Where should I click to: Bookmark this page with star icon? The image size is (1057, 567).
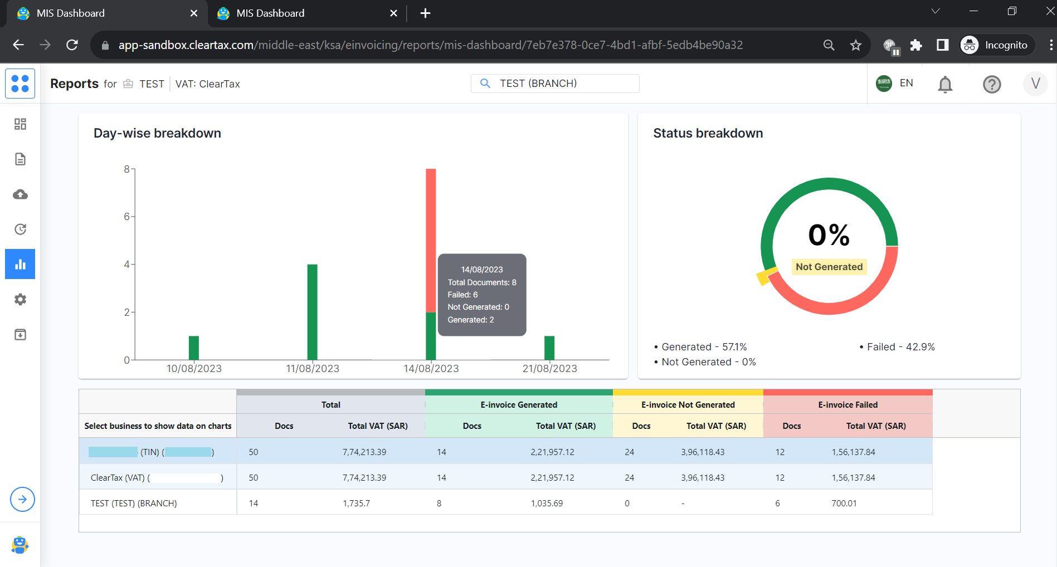(856, 45)
